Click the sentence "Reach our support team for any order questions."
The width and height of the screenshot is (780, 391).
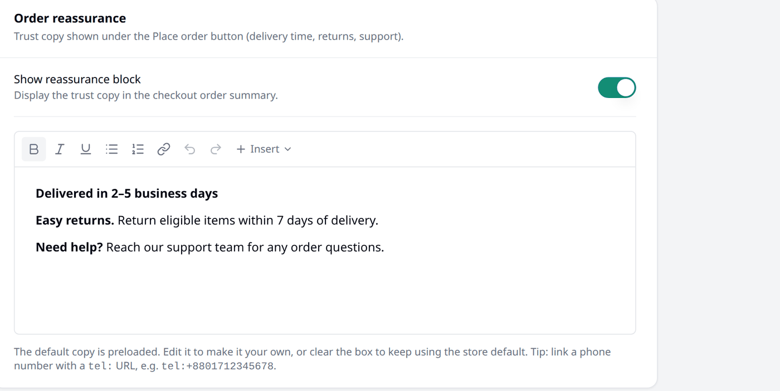point(245,247)
